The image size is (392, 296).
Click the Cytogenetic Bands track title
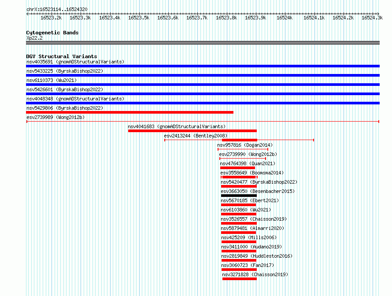pos(52,33)
